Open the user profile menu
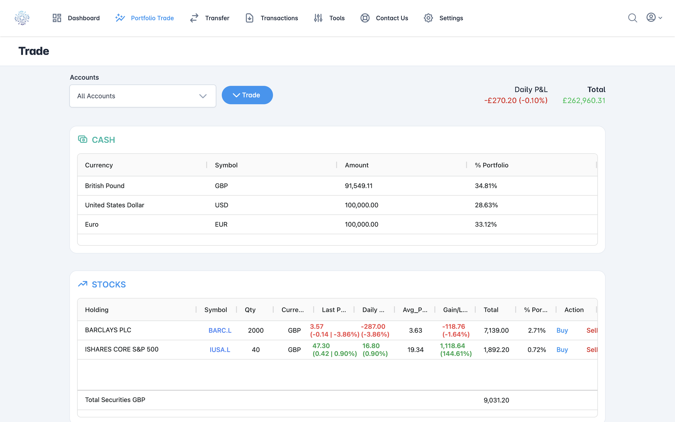 coord(654,18)
